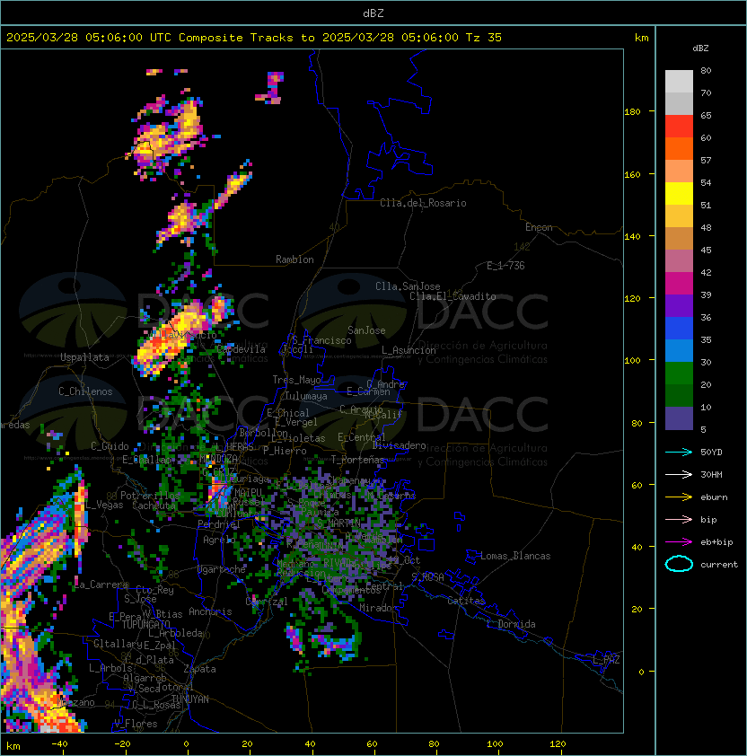Pick the bright yellow 51-54 dBZ swatch

point(679,193)
